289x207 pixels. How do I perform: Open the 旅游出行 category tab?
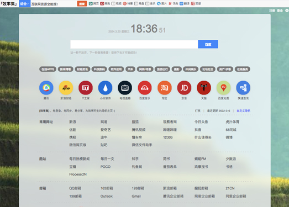(x=162, y=69)
